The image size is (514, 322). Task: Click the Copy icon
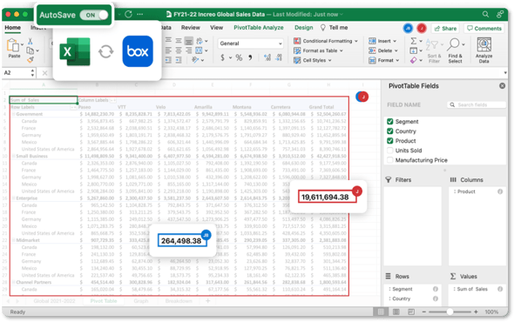(30, 50)
